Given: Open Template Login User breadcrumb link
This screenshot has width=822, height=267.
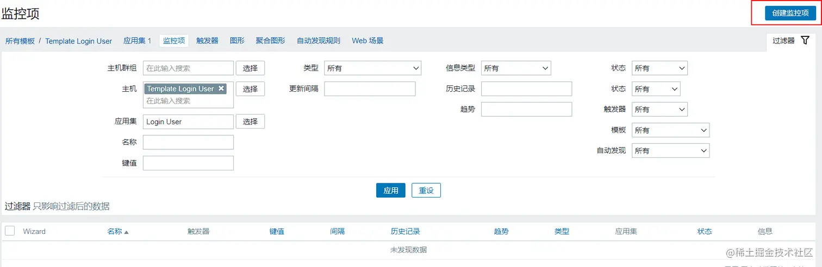Looking at the screenshot, I should pos(78,41).
